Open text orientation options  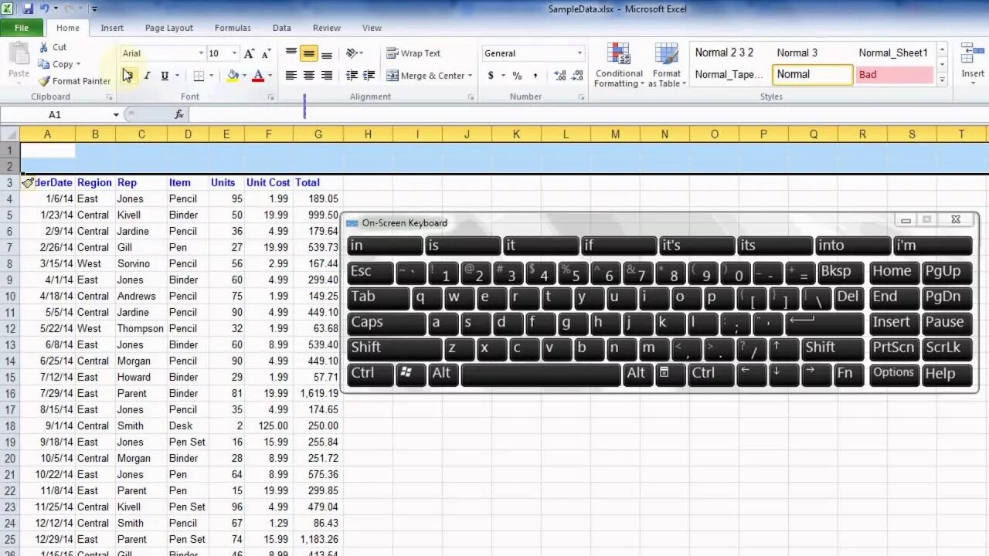354,53
